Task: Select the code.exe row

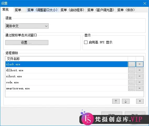Action: point(66,82)
